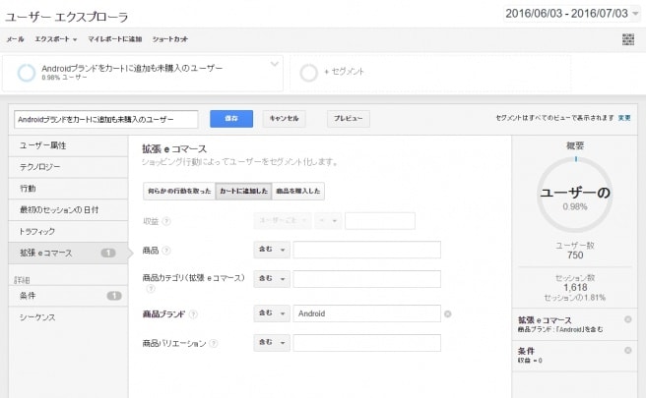646x398 pixels.
Task: Open 行動 category
Action: click(68, 189)
